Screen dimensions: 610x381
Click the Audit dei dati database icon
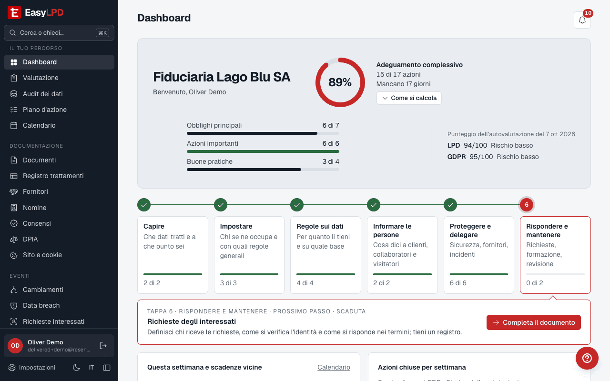tap(14, 94)
